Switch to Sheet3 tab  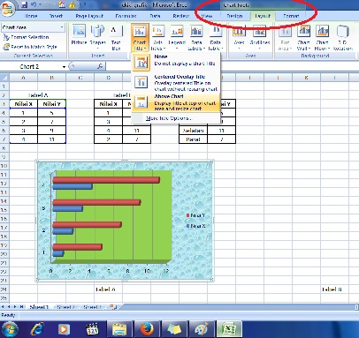coord(92,307)
